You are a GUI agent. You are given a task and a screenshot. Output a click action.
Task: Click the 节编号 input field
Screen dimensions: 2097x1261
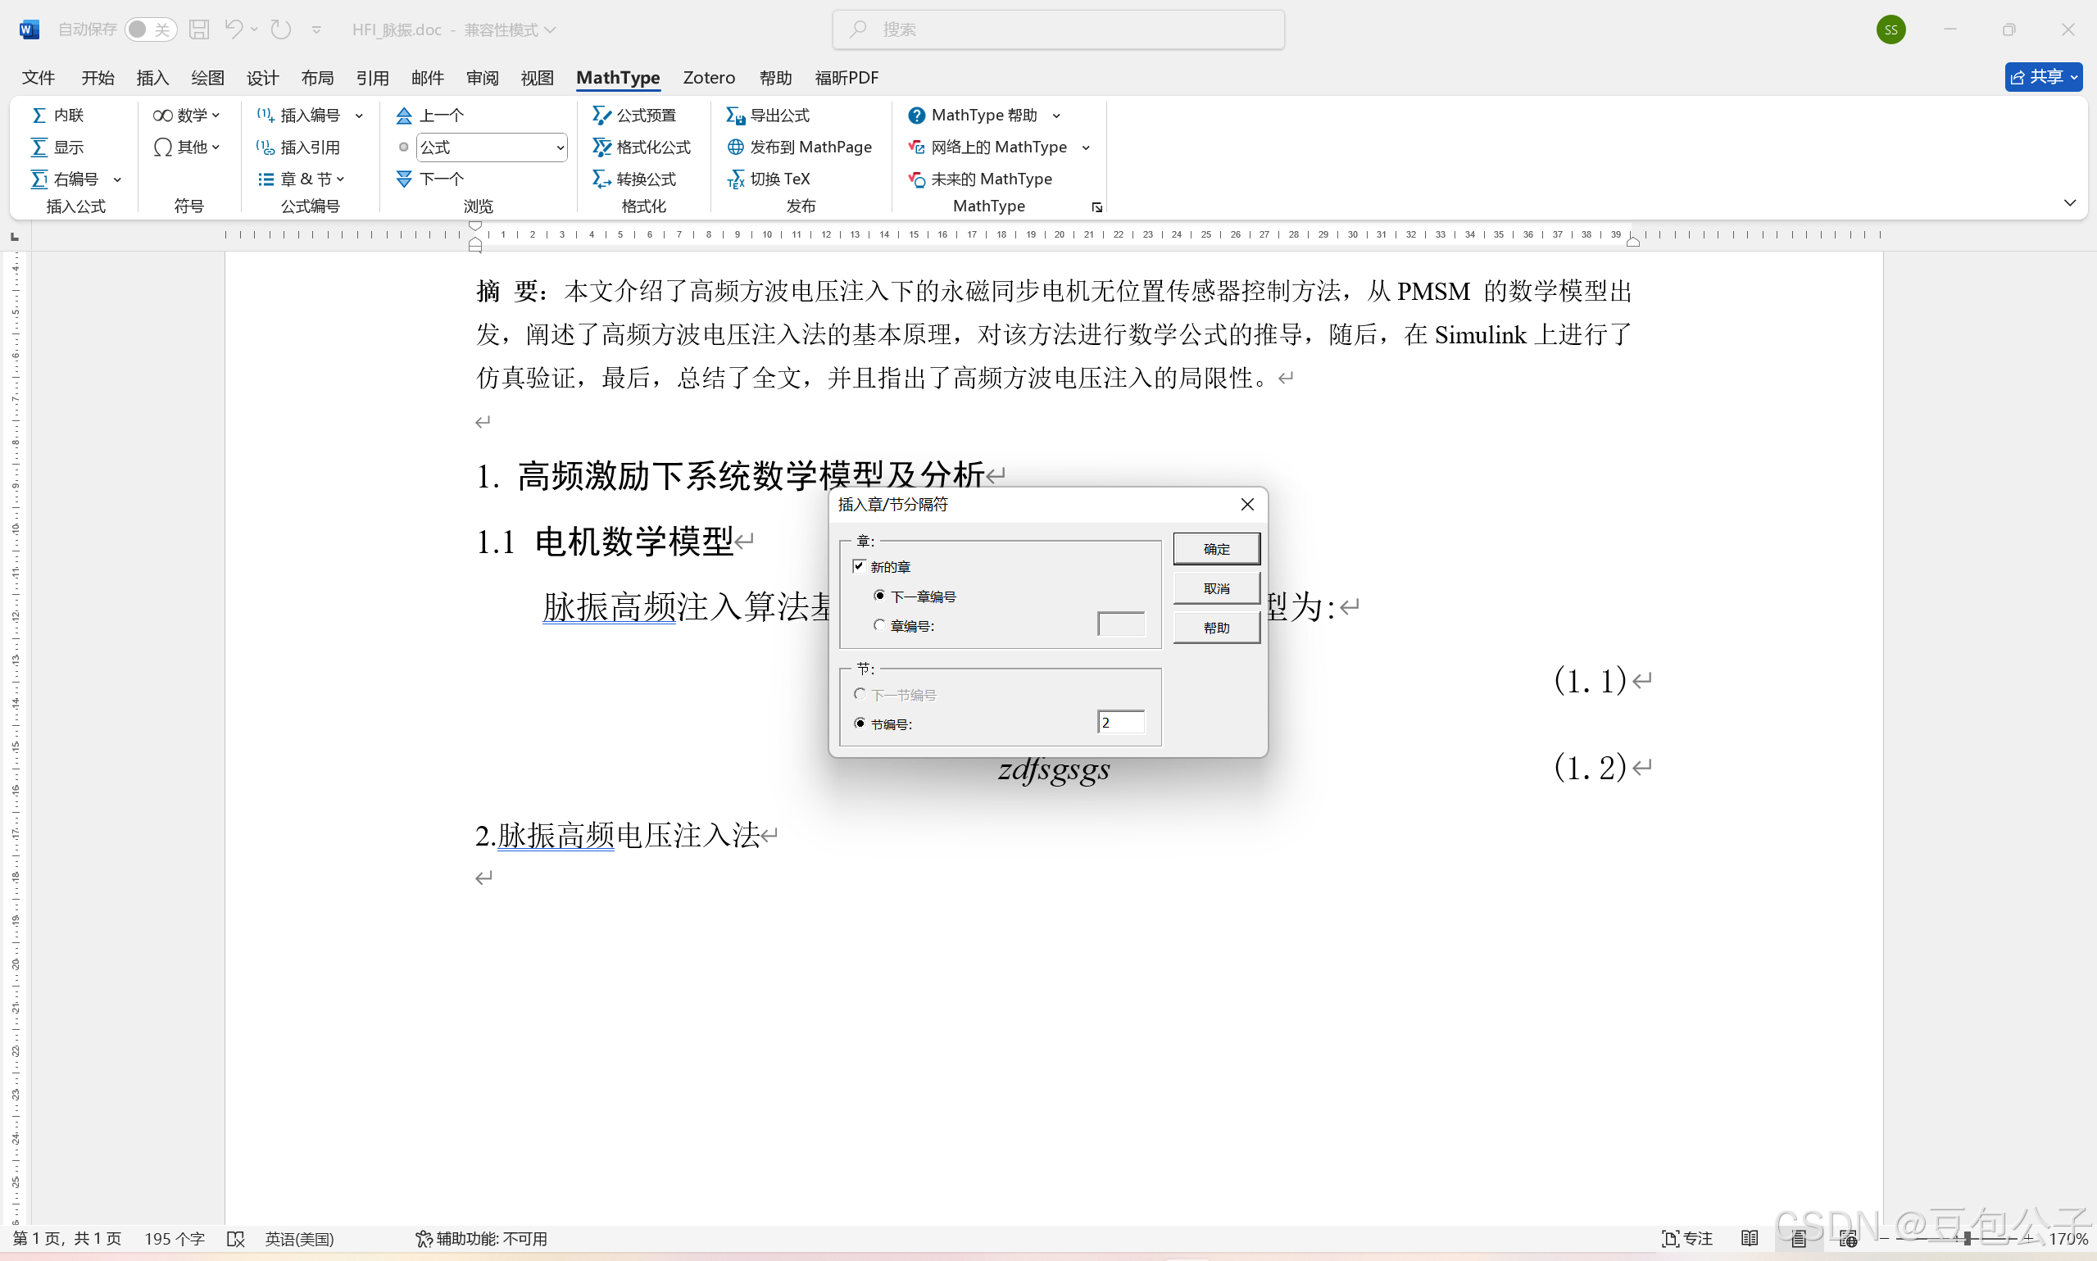click(1121, 723)
